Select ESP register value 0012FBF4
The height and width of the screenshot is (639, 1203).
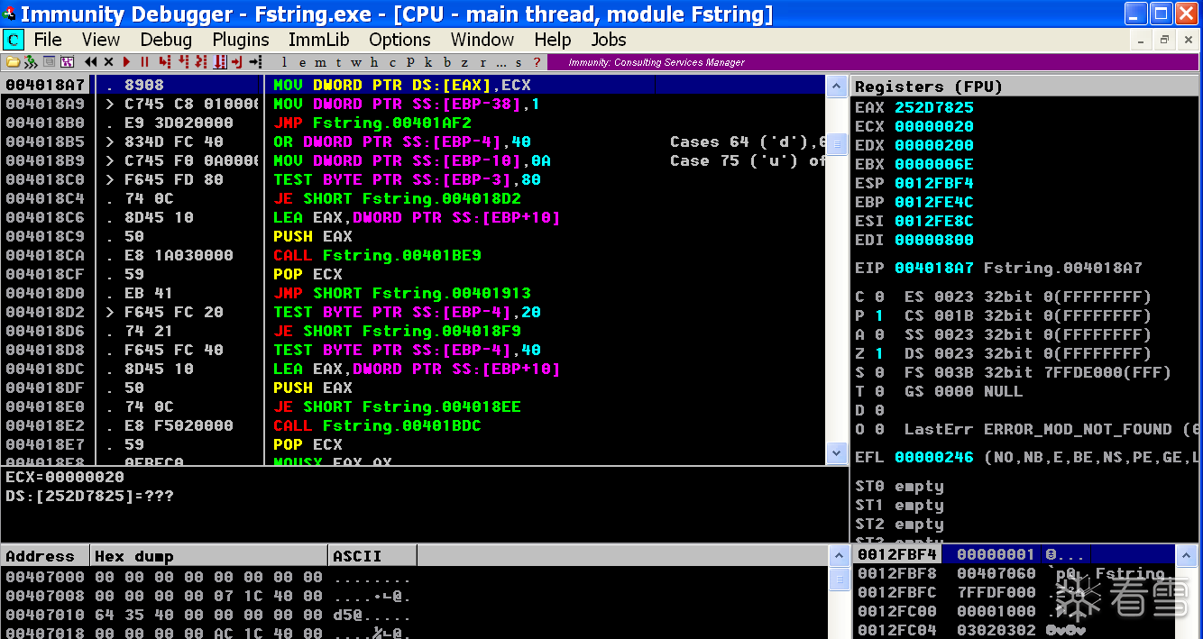[x=934, y=183]
